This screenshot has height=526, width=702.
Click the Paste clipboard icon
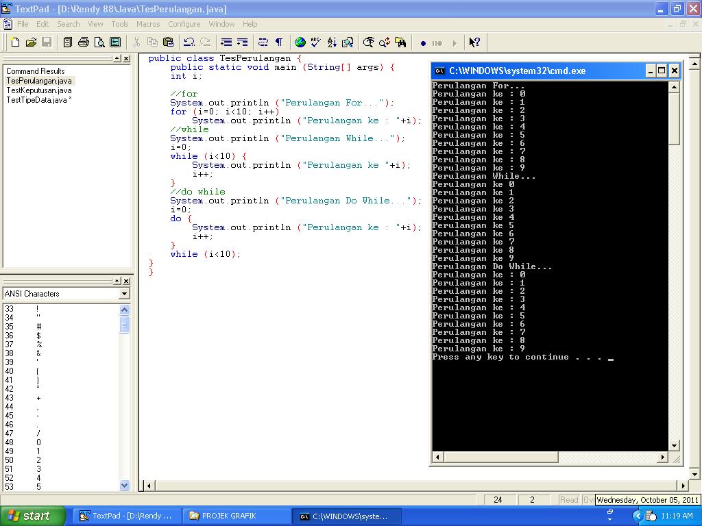(x=167, y=42)
